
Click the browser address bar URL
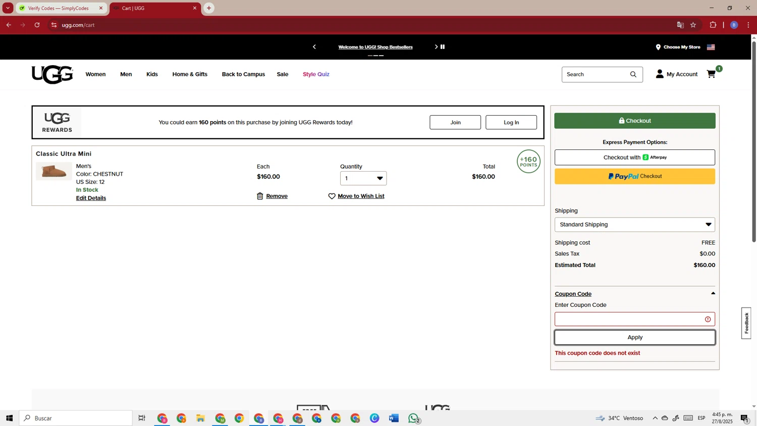(x=78, y=25)
